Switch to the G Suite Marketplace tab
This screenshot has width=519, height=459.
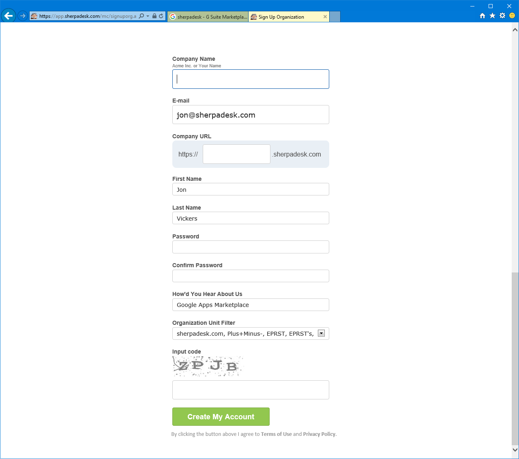coord(208,17)
